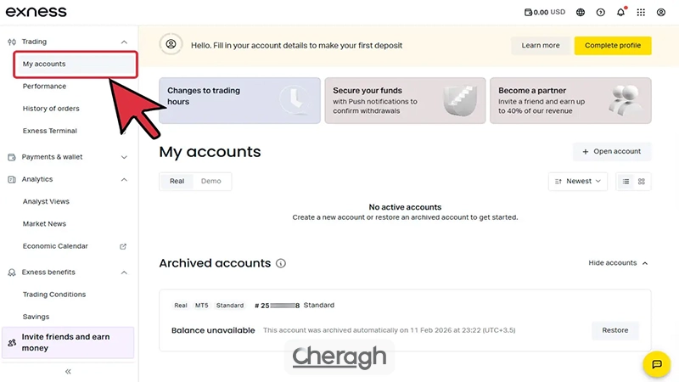Click the yellow chat support icon
Image resolution: width=679 pixels, height=382 pixels.
click(x=656, y=364)
